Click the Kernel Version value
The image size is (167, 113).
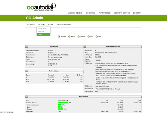pyautogui.click(x=58, y=55)
